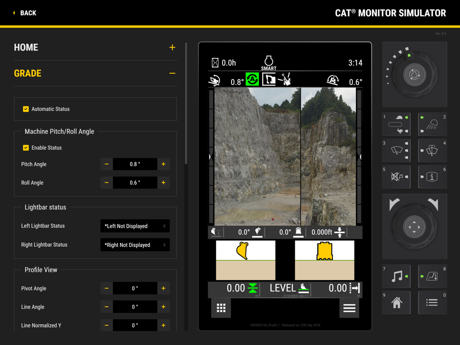Click the Roll Angle value field
Image resolution: width=460 pixels, height=345 pixels.
click(135, 183)
